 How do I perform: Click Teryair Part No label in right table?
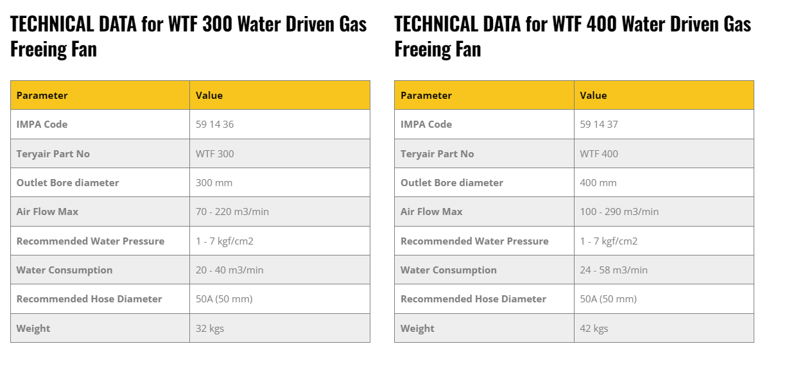[437, 154]
